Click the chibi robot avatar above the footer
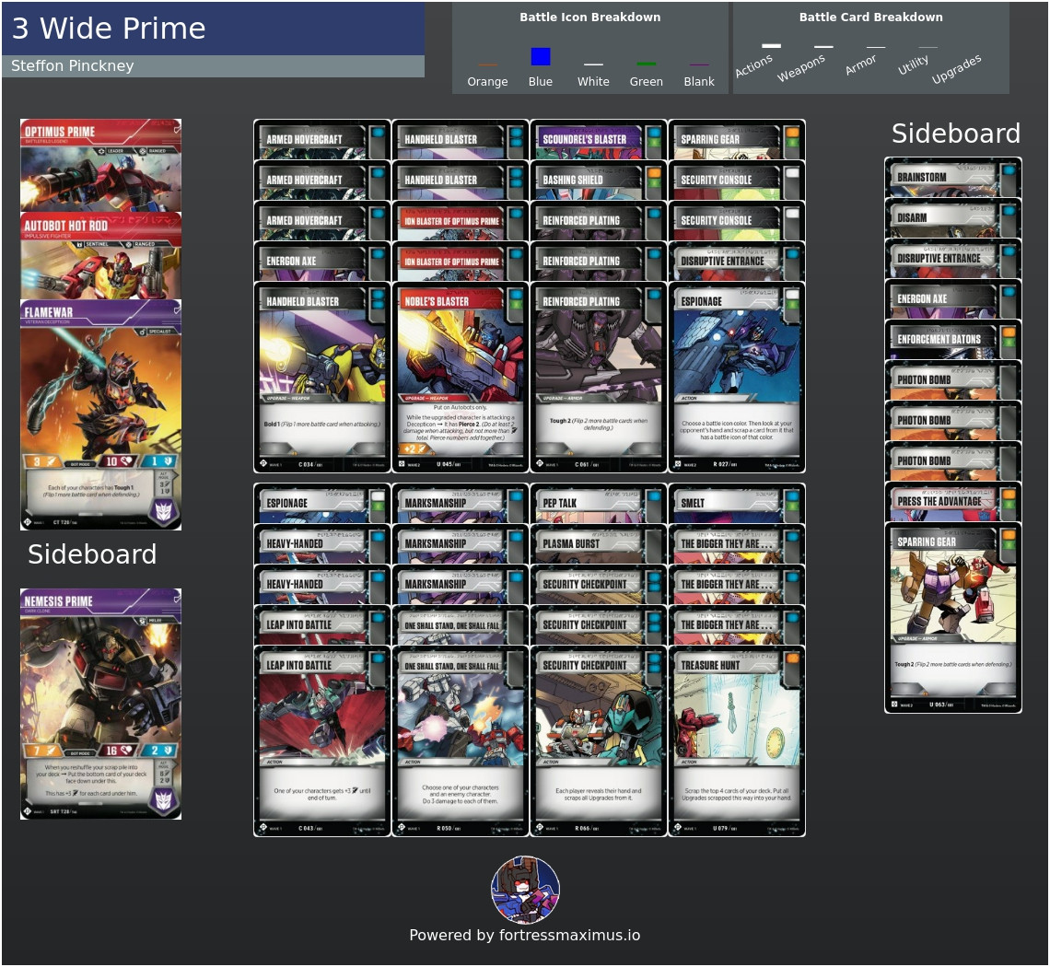Viewport: 1050px width, 967px height. 525,890
